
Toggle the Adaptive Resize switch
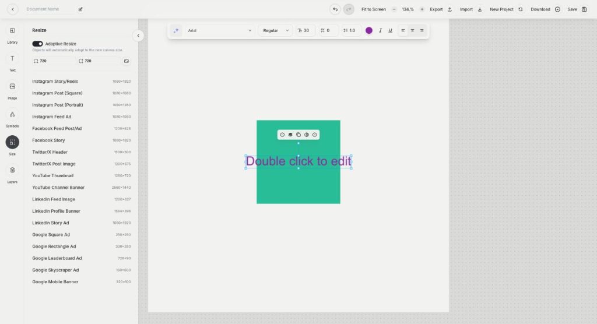pyautogui.click(x=37, y=44)
